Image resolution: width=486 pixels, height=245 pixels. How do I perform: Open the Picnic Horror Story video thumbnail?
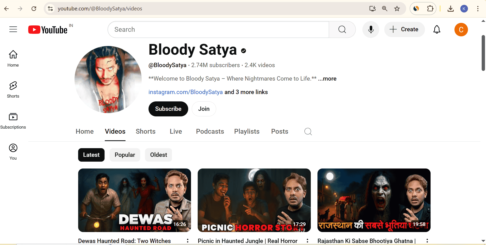pos(254,200)
